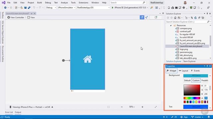Viewport: 213px width, 119px height.
Task: Click the Navigate Backward circle arrow
Action: pyautogui.click(x=5, y=8)
